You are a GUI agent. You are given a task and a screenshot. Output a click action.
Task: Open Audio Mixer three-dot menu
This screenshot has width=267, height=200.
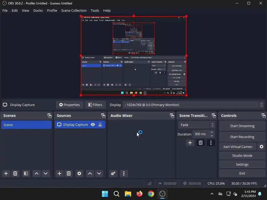point(124,173)
